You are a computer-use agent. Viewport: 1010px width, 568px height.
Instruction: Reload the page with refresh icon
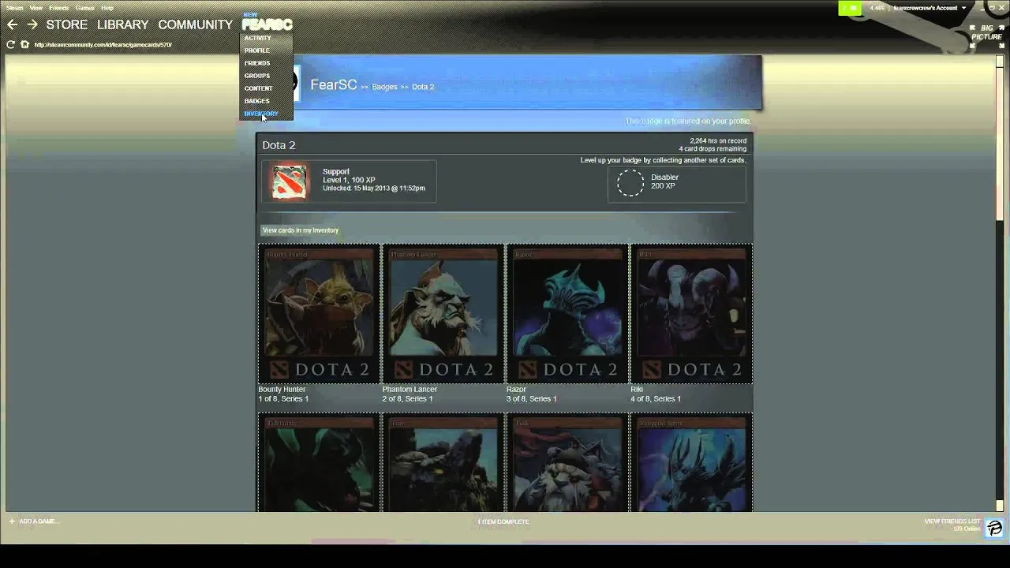coord(10,44)
